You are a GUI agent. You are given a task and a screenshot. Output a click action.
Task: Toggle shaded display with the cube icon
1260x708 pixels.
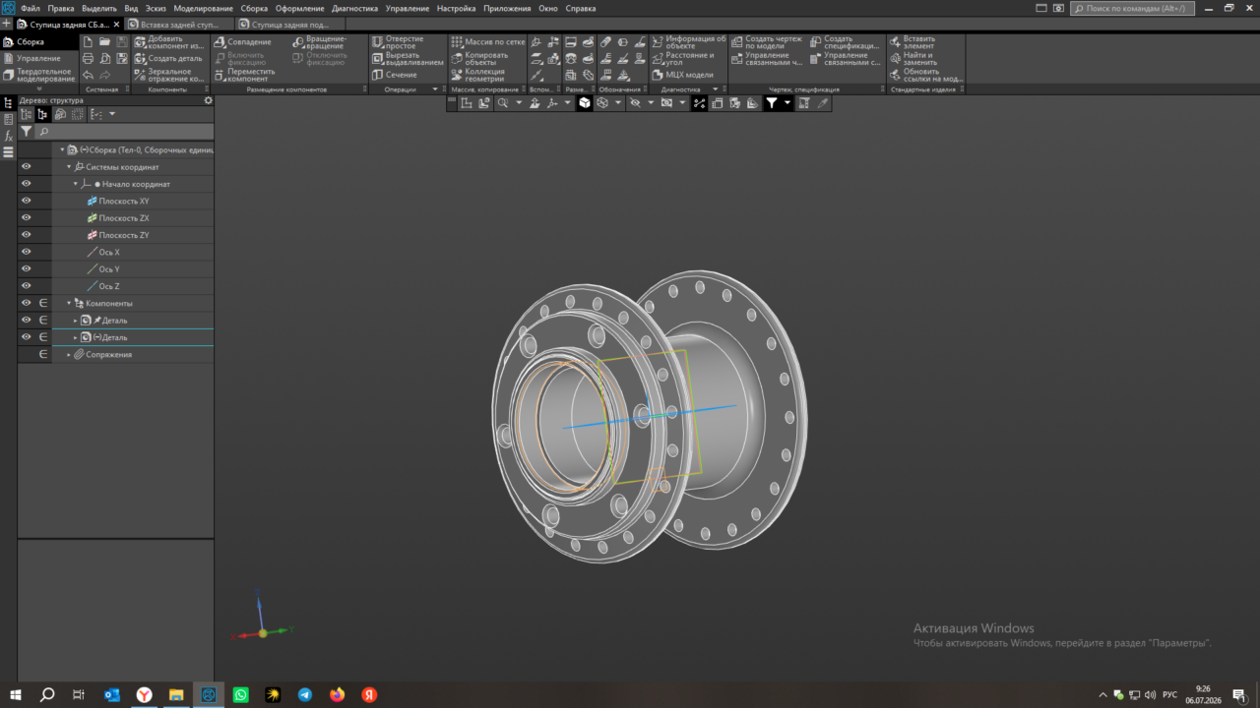coord(584,102)
